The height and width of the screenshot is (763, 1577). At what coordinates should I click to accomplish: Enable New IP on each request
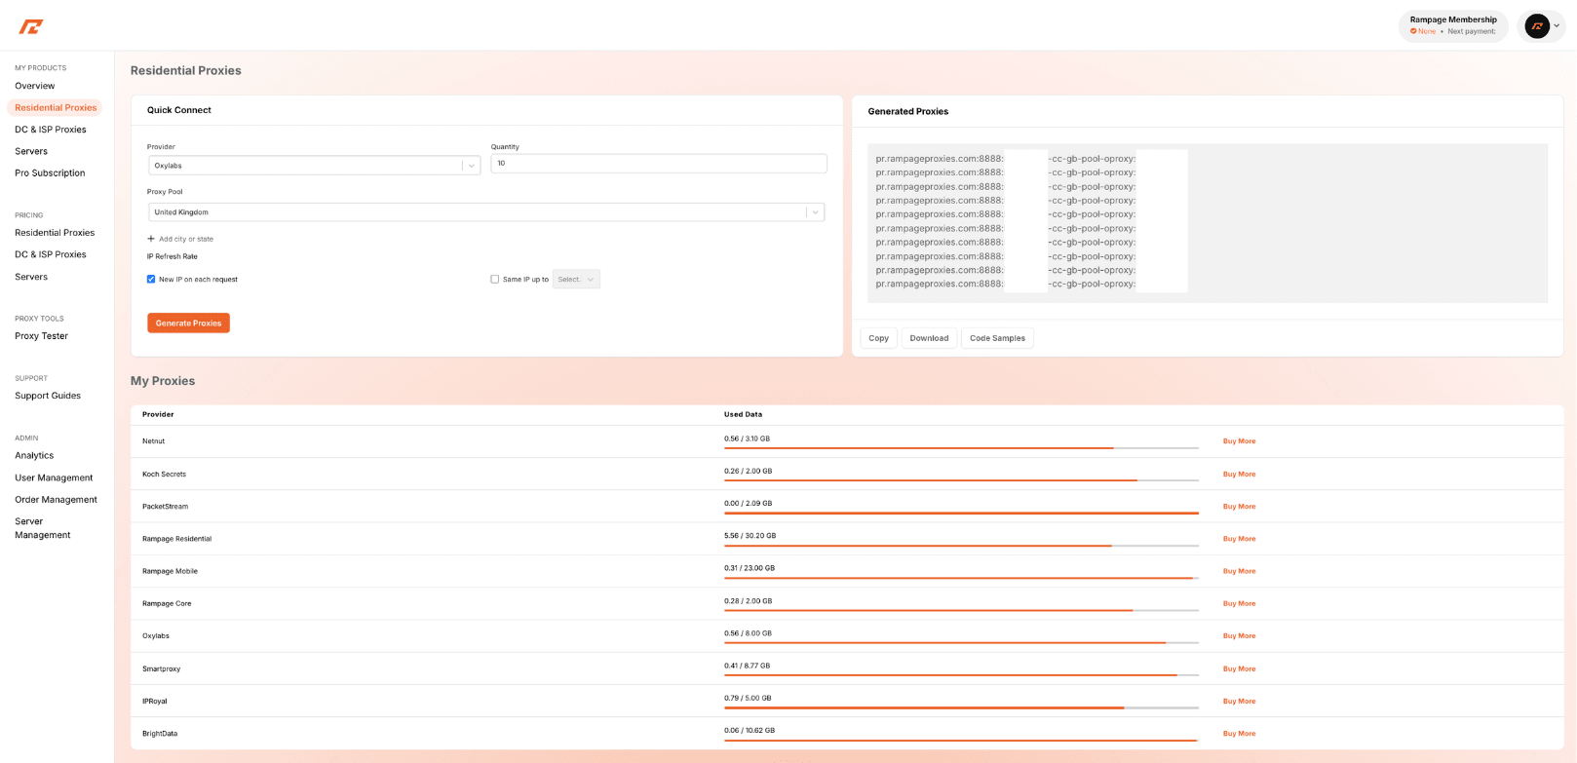pos(151,279)
